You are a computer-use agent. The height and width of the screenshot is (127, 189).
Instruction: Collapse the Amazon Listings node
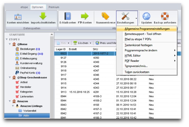pyautogui.click(x=13, y=106)
